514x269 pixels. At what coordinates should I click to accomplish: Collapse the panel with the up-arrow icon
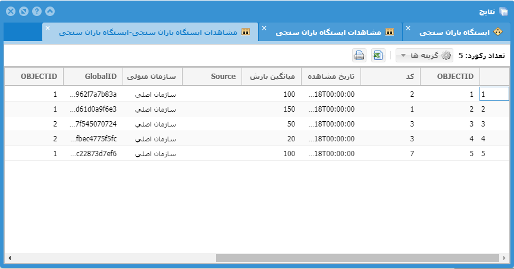point(50,11)
